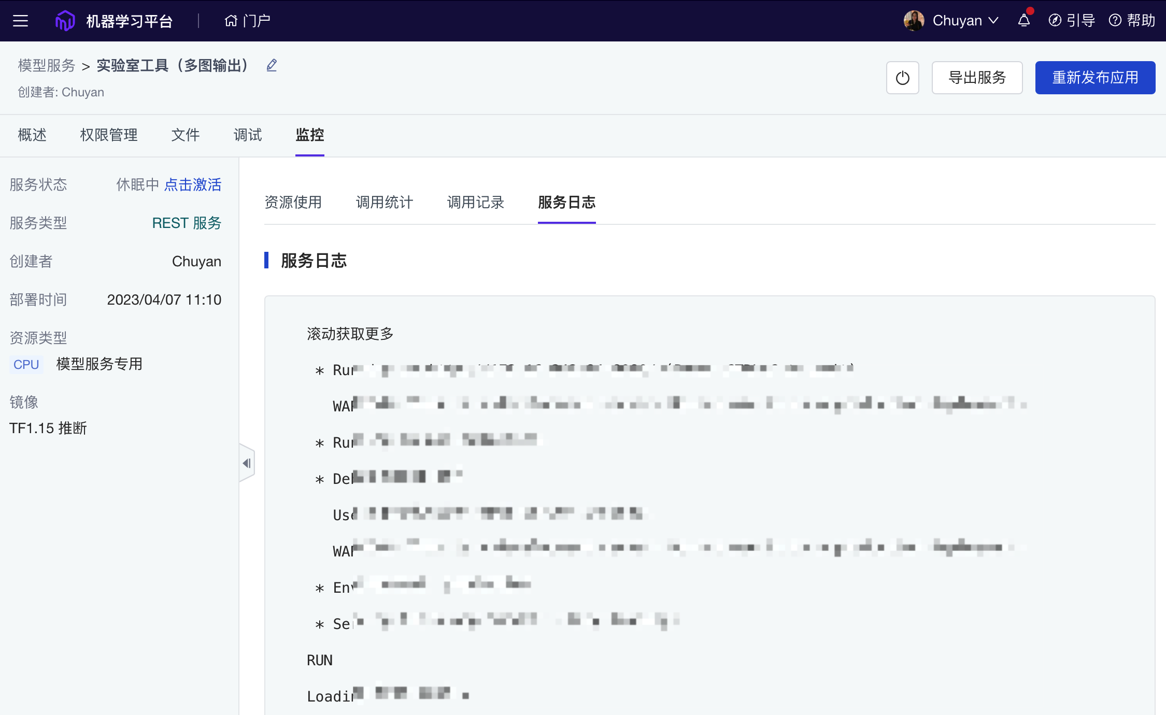The image size is (1166, 715).
Task: Toggle the service power button
Action: tap(902, 78)
